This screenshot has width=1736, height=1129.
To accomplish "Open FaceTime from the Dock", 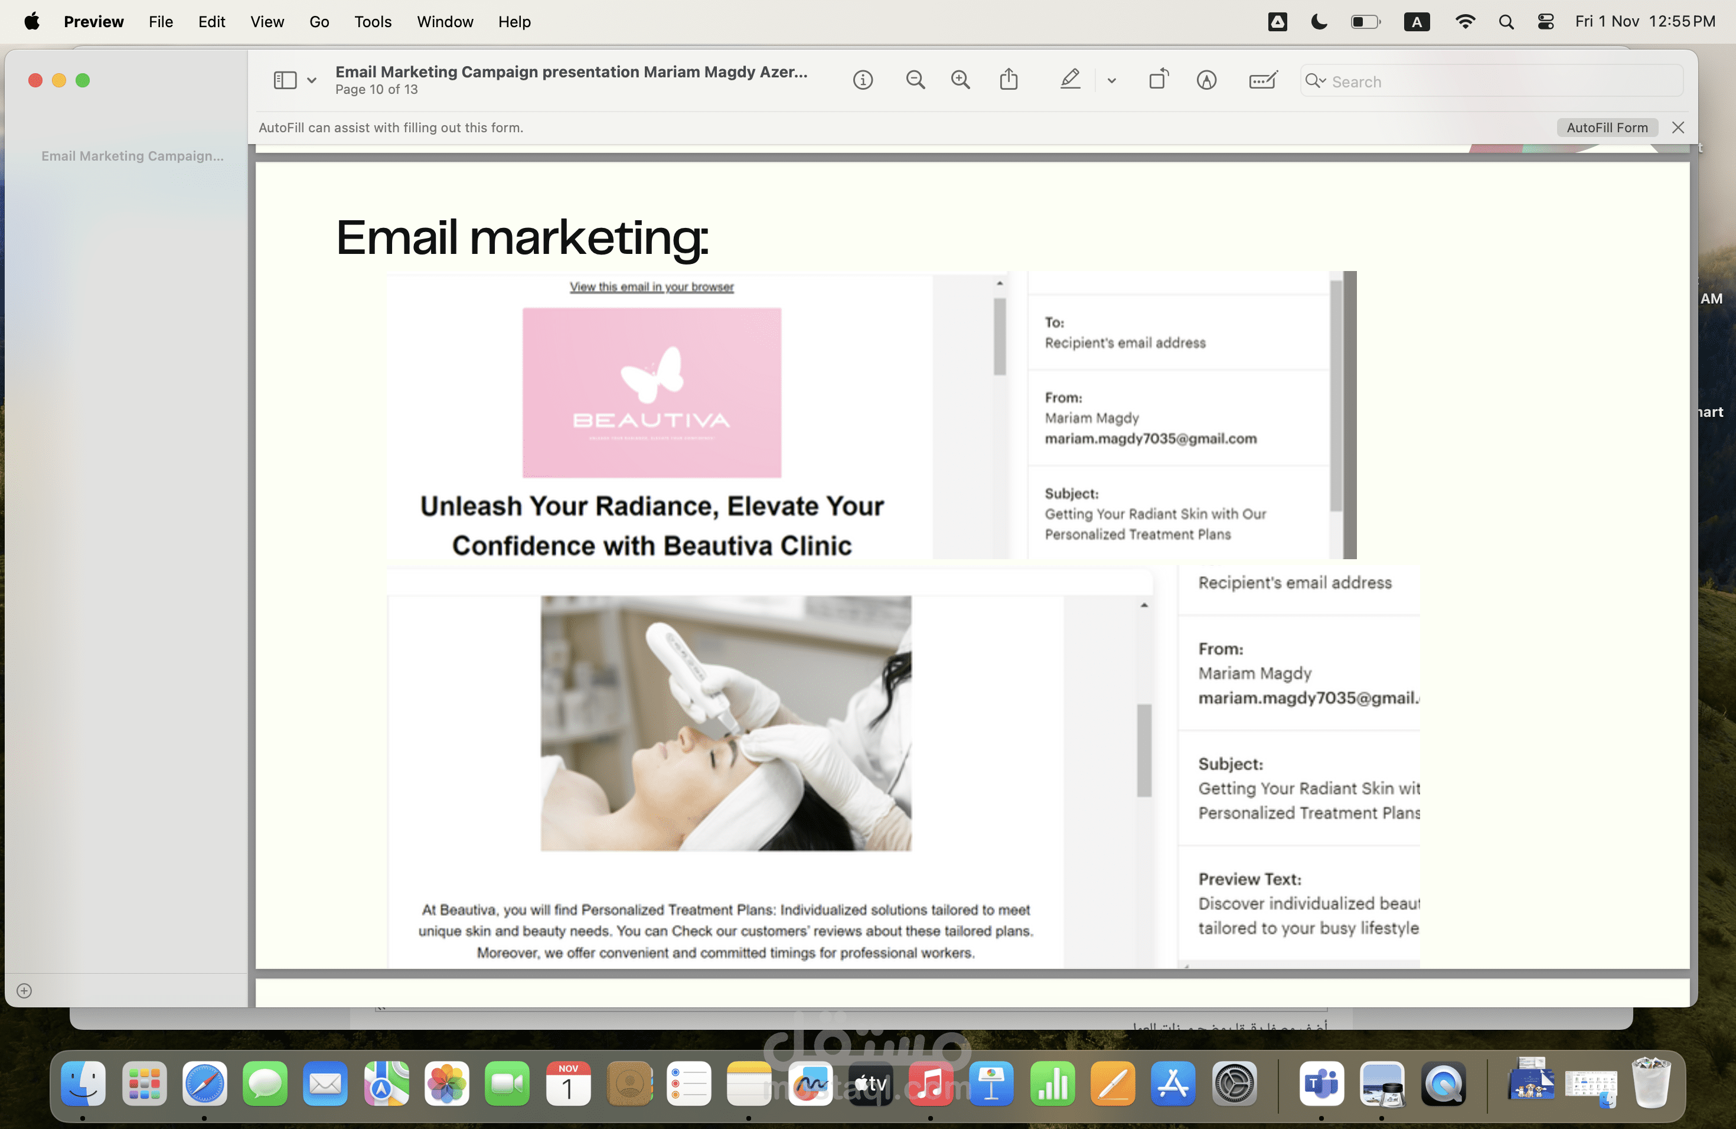I will (507, 1083).
